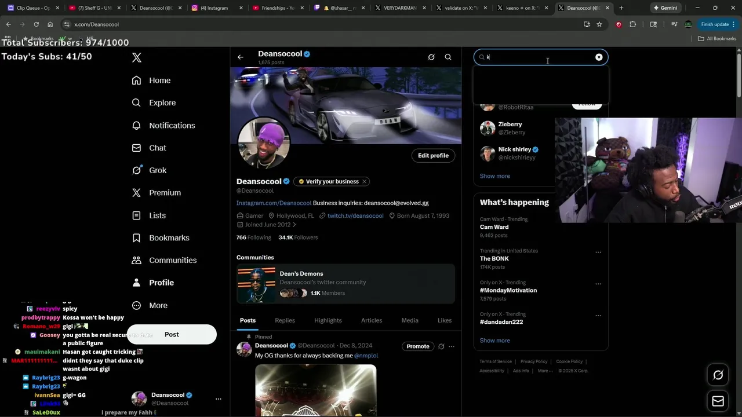Open Chat from sidebar
This screenshot has height=417, width=742.
click(149, 148)
